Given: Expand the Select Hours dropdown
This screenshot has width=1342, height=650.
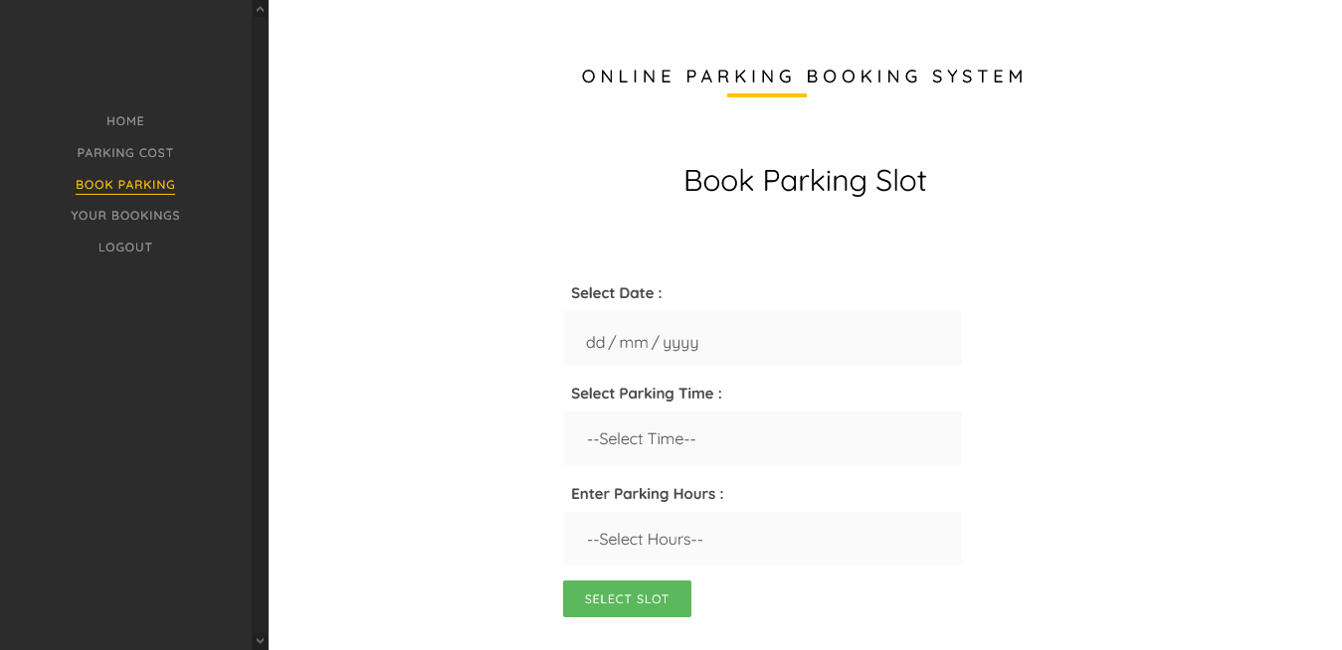Looking at the screenshot, I should click(x=762, y=539).
